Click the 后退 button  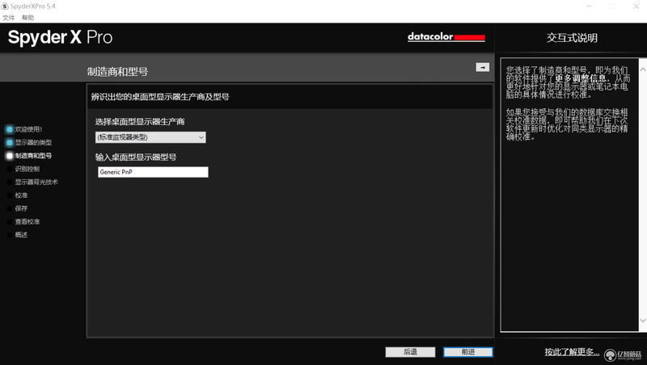[x=410, y=352]
